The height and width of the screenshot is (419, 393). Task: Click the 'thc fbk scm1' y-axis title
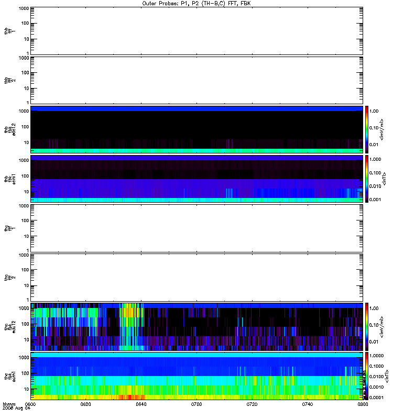(9, 376)
